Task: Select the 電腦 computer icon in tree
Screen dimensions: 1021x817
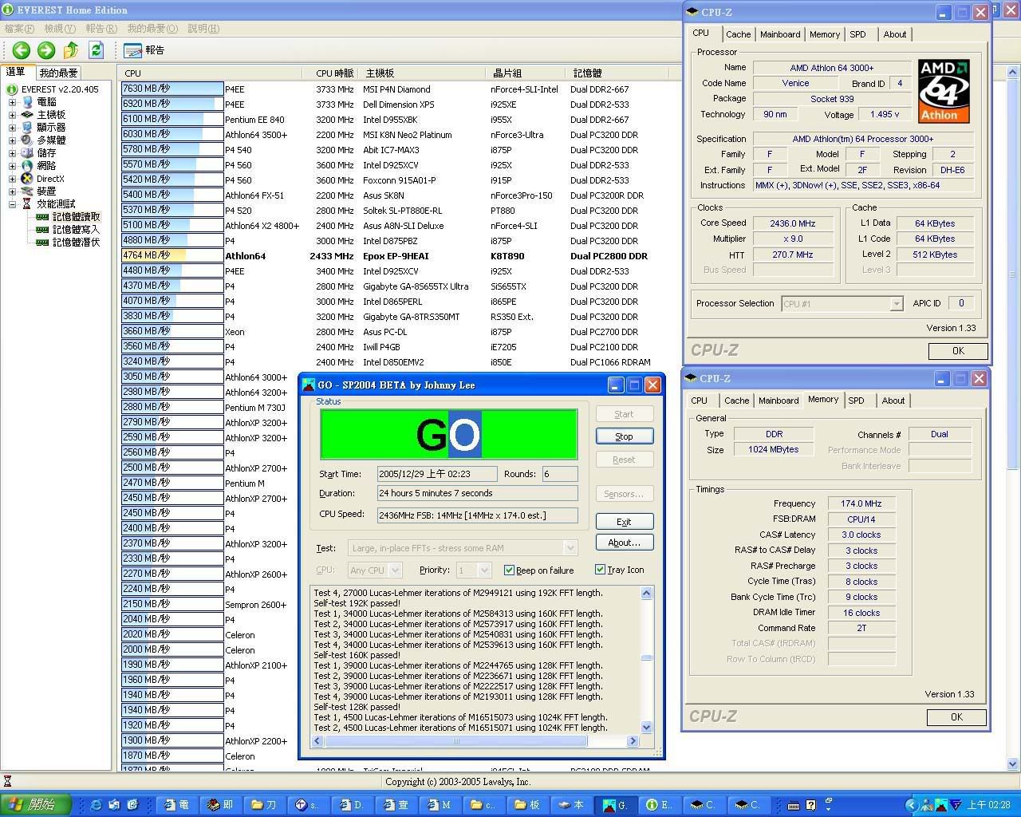Action: 28,102
